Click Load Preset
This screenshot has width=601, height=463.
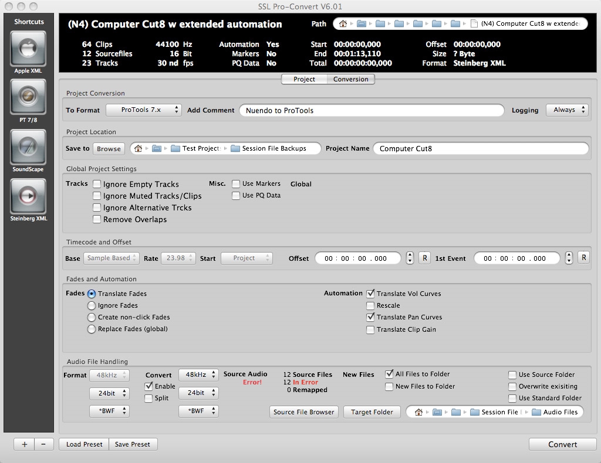point(84,444)
